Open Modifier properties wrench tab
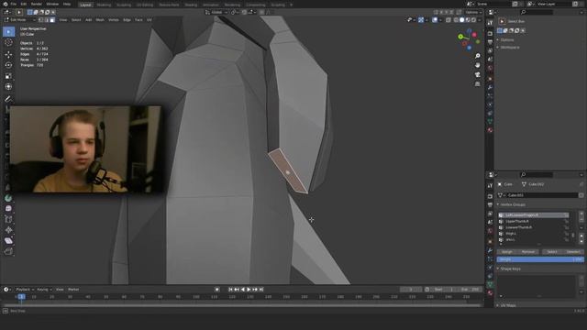Image resolution: width=587 pixels, height=330 pixels. [490, 250]
